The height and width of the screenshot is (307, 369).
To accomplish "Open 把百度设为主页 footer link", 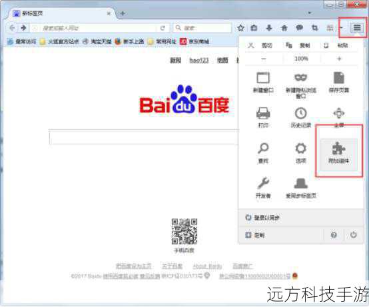I will pyautogui.click(x=133, y=266).
